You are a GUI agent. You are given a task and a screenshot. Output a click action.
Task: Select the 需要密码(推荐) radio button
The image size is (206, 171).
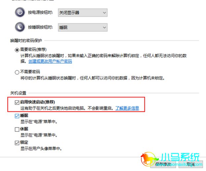tap(17, 50)
